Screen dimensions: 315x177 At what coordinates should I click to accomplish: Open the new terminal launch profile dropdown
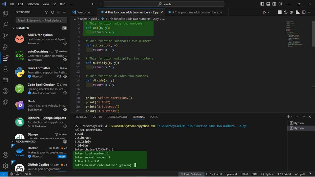tap(293, 117)
